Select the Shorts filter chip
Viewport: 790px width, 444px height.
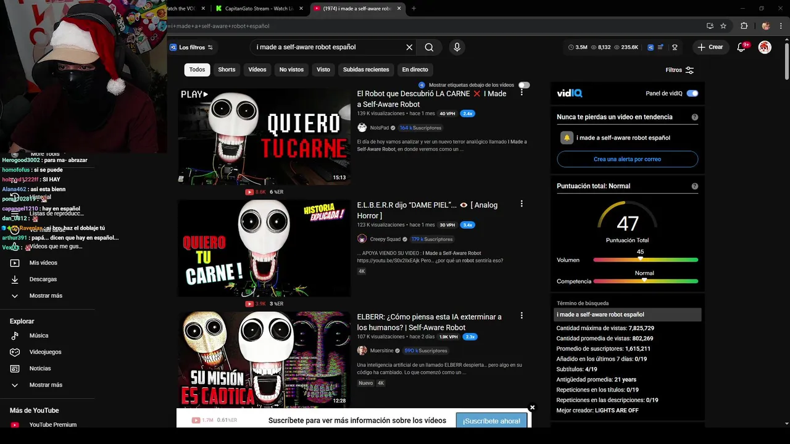[227, 70]
